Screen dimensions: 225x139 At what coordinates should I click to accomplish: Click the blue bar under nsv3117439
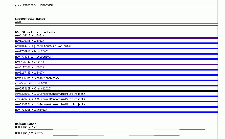(x=116, y=75)
